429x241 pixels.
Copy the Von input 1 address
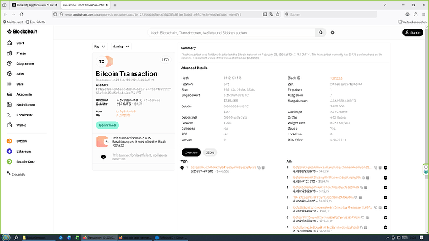click(259, 168)
